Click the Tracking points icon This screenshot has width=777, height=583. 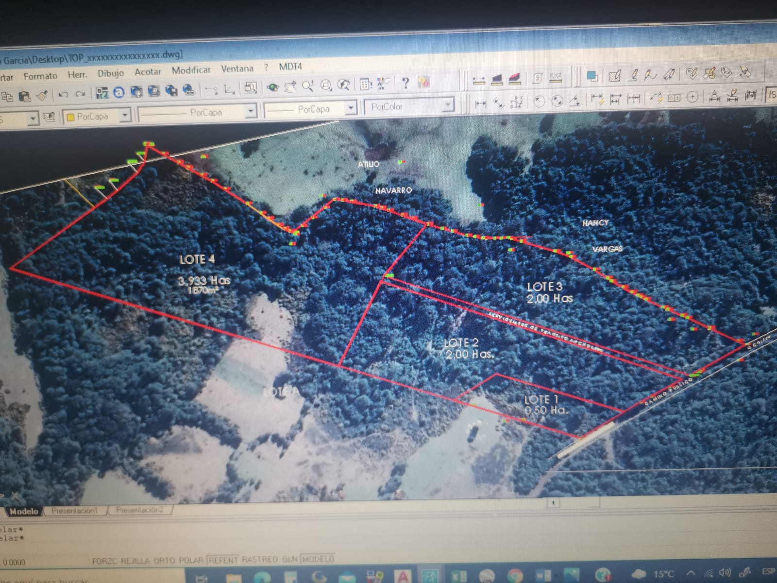pos(211,89)
